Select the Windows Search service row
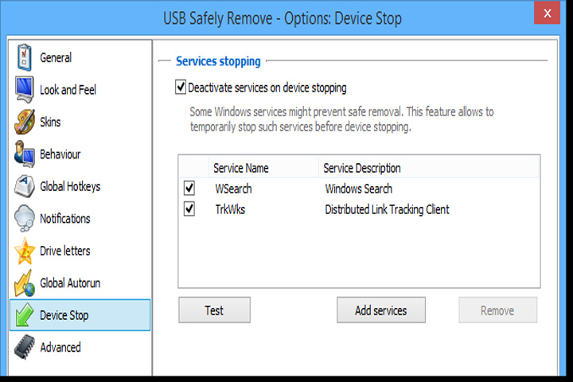 (x=359, y=189)
